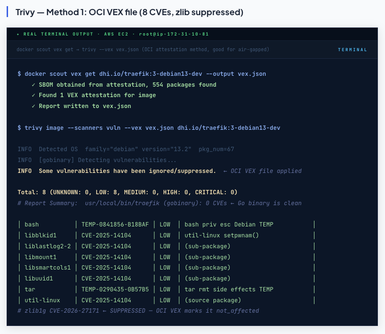Image resolution: width=385 pixels, height=334 pixels.
Task: Click "Report written to vex.json" line
Action: pos(85,106)
